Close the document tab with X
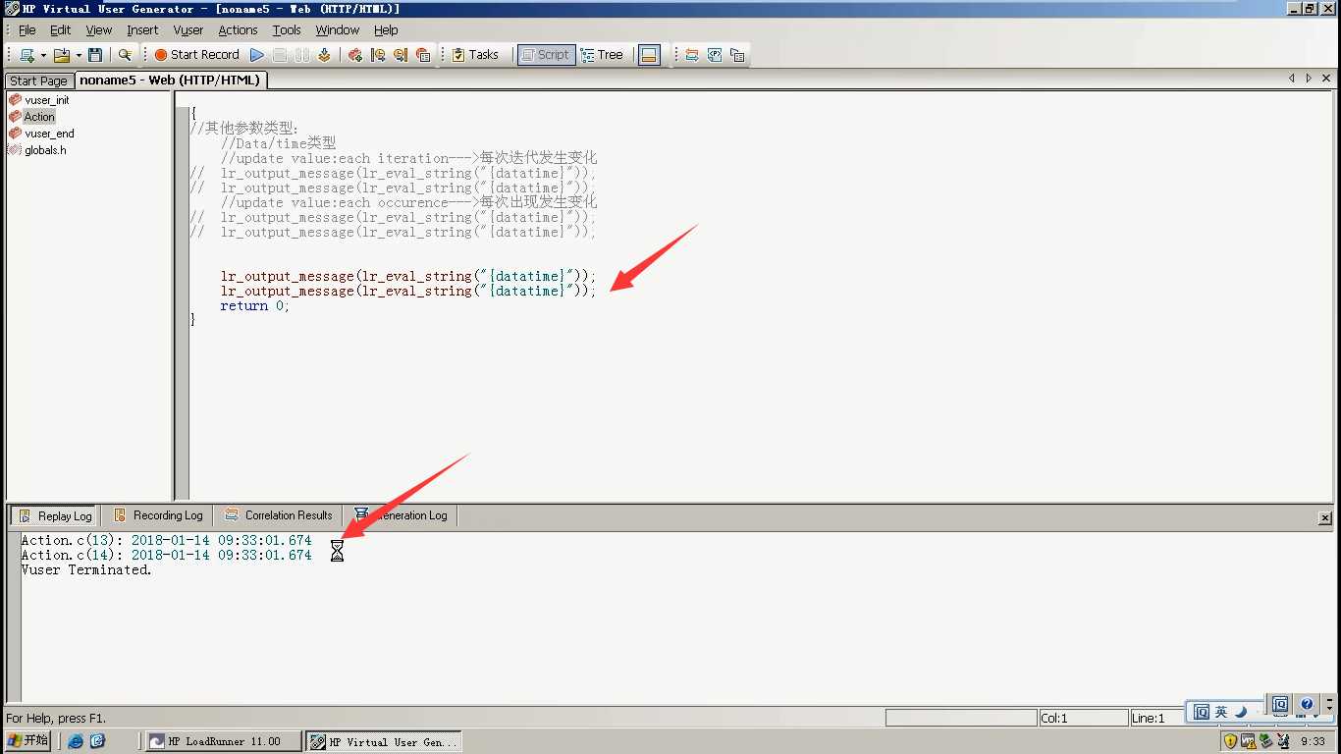This screenshot has height=754, width=1341. click(x=1326, y=79)
